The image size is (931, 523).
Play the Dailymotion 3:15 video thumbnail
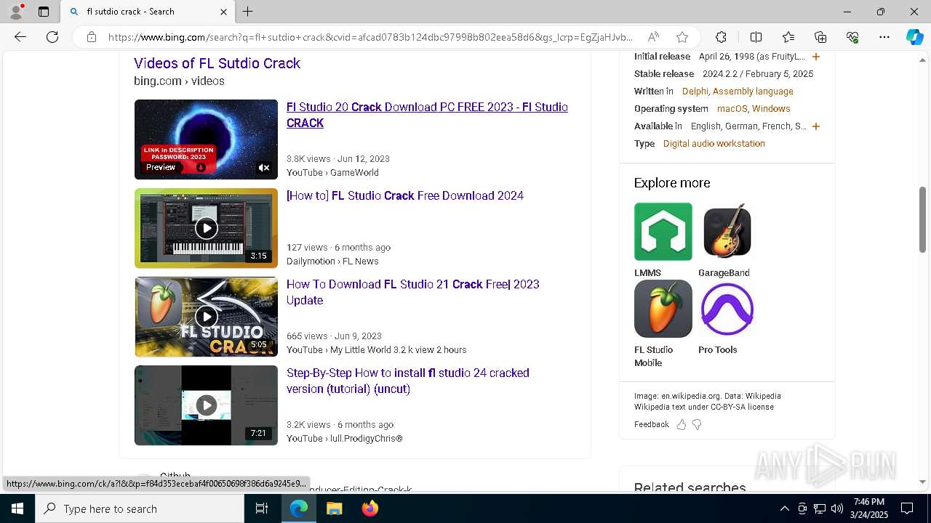[206, 228]
